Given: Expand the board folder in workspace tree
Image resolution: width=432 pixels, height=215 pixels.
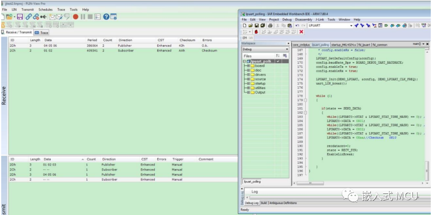Looking at the screenshot, I should pos(248,66).
